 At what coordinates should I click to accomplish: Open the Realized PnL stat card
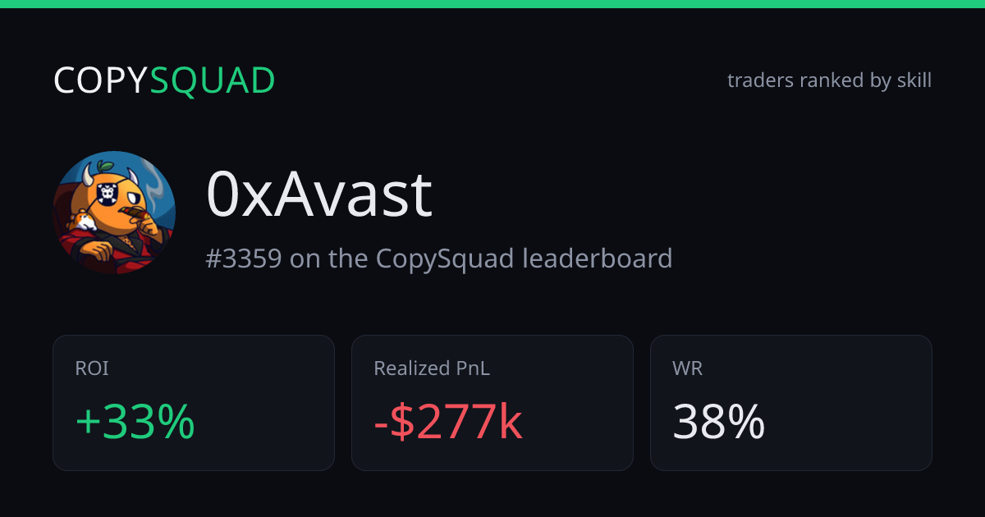tap(492, 403)
